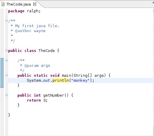Collapse the file header Javadoc comment
The height and width of the screenshot is (136, 154).
[x=6, y=20]
